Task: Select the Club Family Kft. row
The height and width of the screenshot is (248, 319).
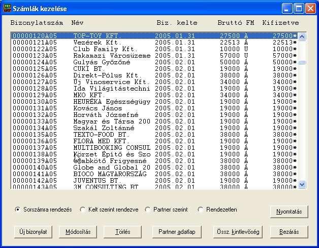Action: (154, 49)
